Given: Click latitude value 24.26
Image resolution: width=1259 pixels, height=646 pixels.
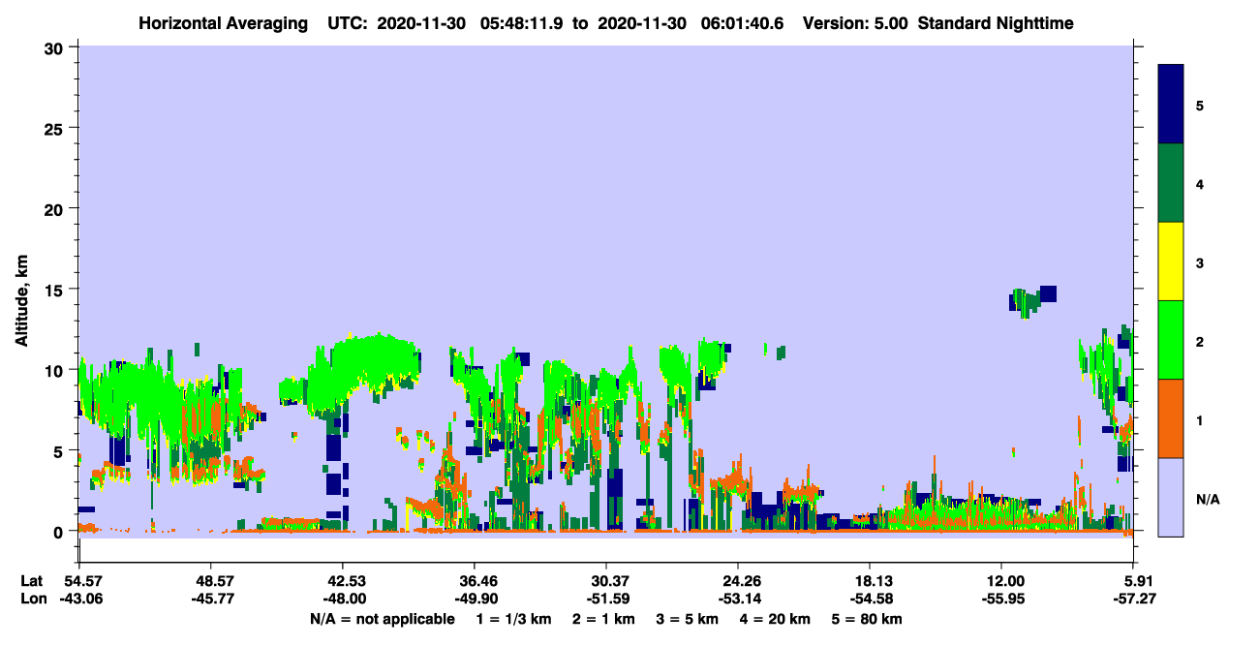Looking at the screenshot, I should (738, 581).
